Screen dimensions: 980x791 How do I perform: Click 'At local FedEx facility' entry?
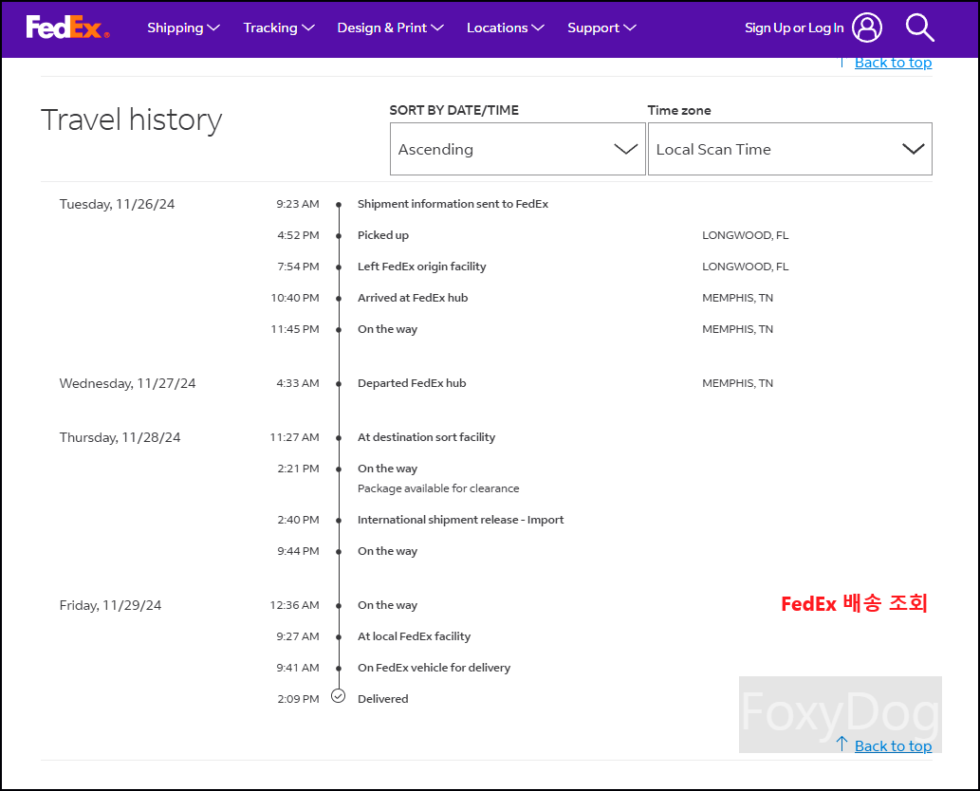414,636
